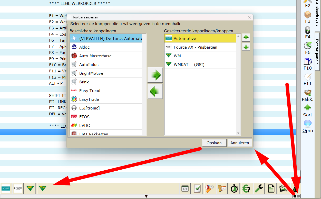Click the checklist green checkmark toolbar icon
The height and width of the screenshot is (199, 321).
click(x=197, y=189)
